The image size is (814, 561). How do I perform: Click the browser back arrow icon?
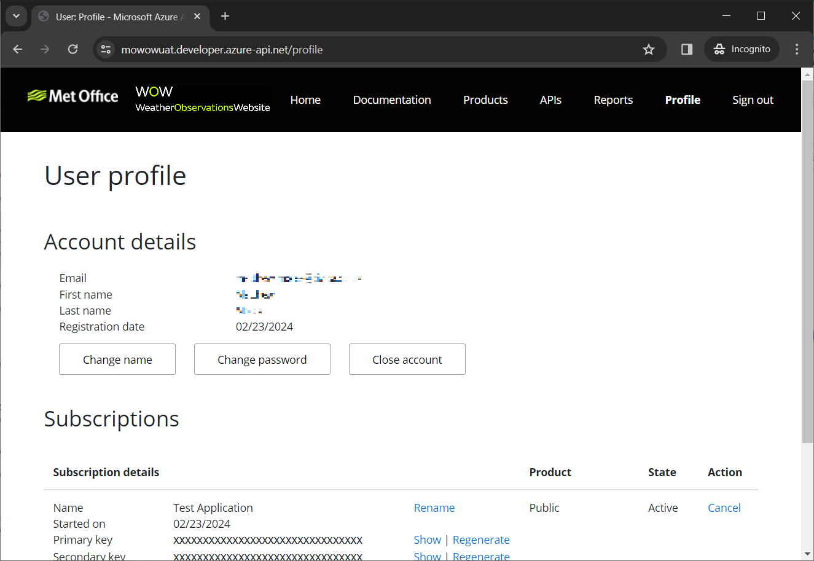pyautogui.click(x=18, y=49)
